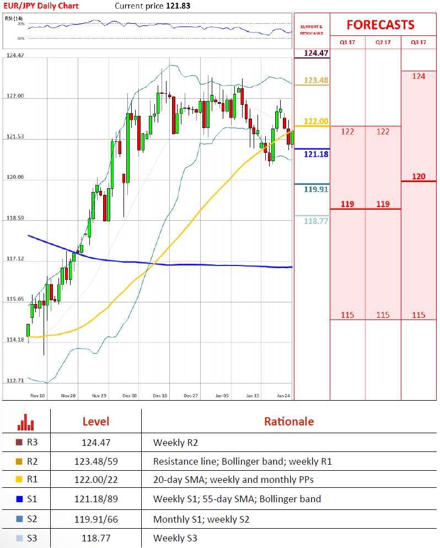The image size is (440, 548).
Task: Click the Q1 17 median forecast 119
Action: click(x=347, y=204)
